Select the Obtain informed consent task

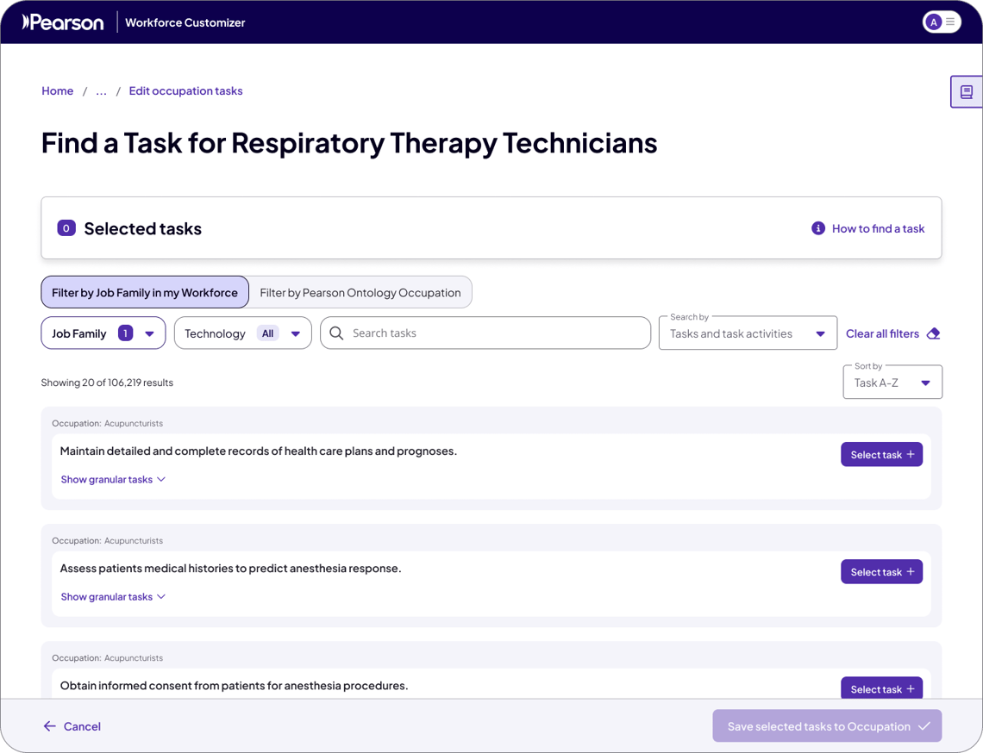click(x=881, y=688)
